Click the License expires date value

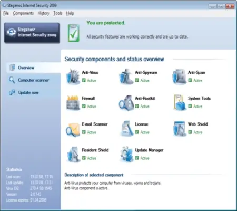(x=38, y=200)
